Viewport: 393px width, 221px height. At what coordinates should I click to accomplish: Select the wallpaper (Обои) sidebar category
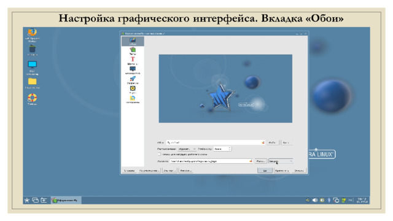tap(133, 41)
